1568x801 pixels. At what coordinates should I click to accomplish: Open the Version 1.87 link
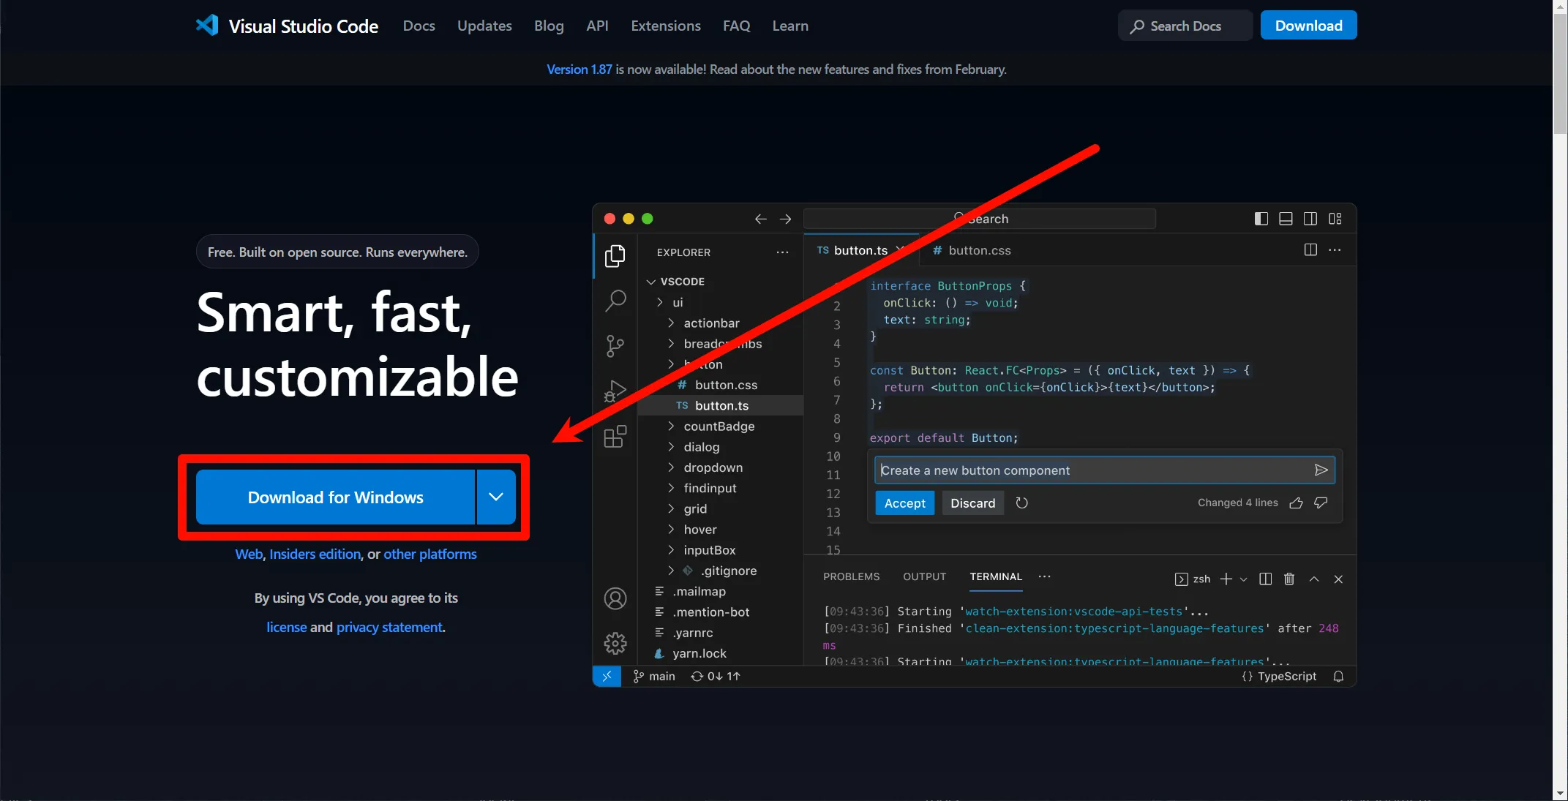click(579, 69)
